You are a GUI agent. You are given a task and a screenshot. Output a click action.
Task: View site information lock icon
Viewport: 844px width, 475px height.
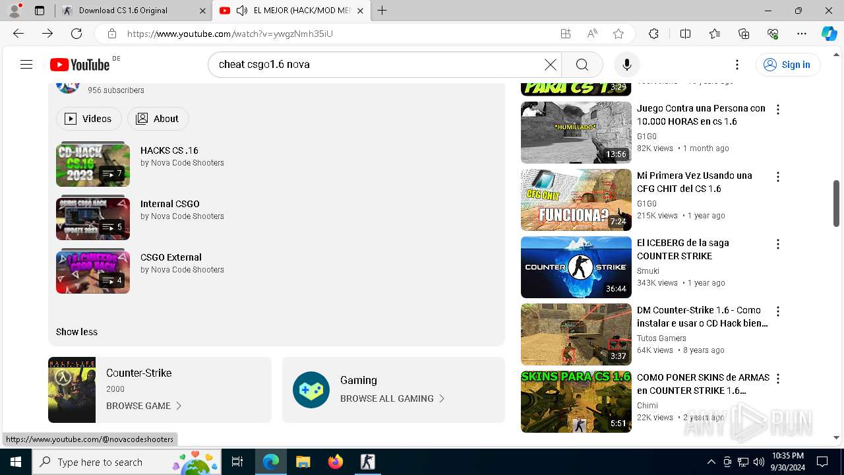112,34
